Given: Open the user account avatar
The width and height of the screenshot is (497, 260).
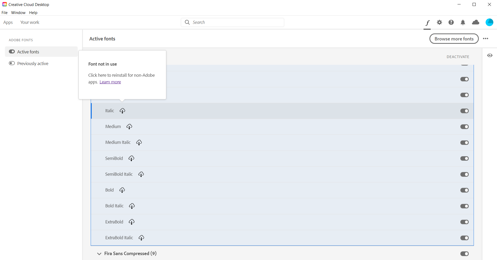Looking at the screenshot, I should pos(489,22).
